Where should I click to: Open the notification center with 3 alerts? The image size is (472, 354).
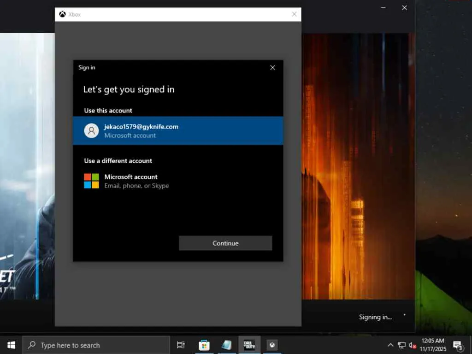pyautogui.click(x=458, y=345)
